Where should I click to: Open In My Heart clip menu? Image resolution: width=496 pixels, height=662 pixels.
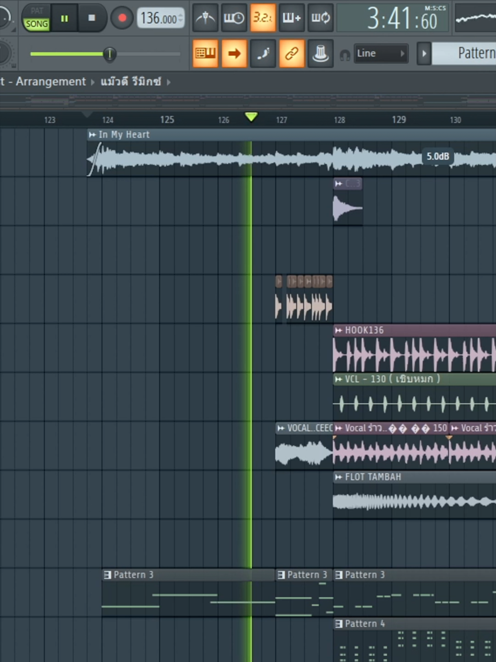coord(93,135)
